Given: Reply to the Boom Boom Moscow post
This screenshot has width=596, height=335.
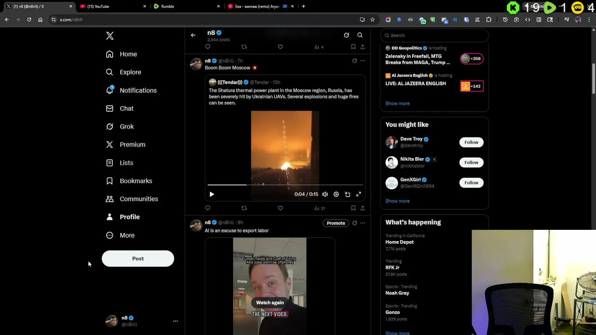Looking at the screenshot, I should tap(208, 208).
